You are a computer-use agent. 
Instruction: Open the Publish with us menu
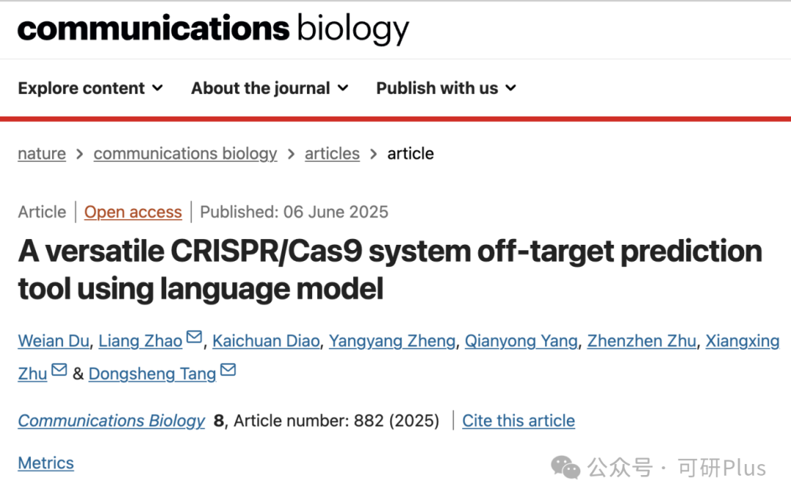tap(447, 88)
